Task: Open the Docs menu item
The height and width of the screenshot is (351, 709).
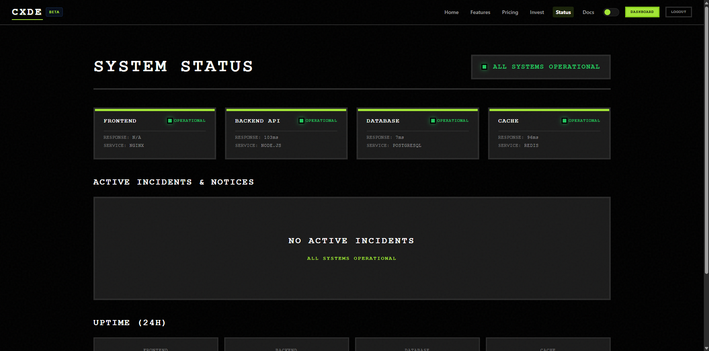Action: pyautogui.click(x=588, y=12)
